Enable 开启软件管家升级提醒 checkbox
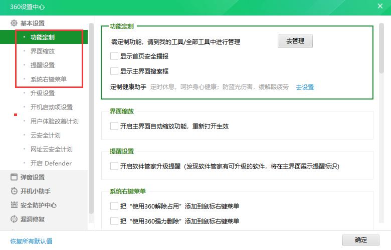Screen dimensions: 391x250 coord(114,166)
